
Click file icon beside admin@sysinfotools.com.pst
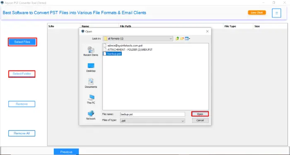click(105, 45)
